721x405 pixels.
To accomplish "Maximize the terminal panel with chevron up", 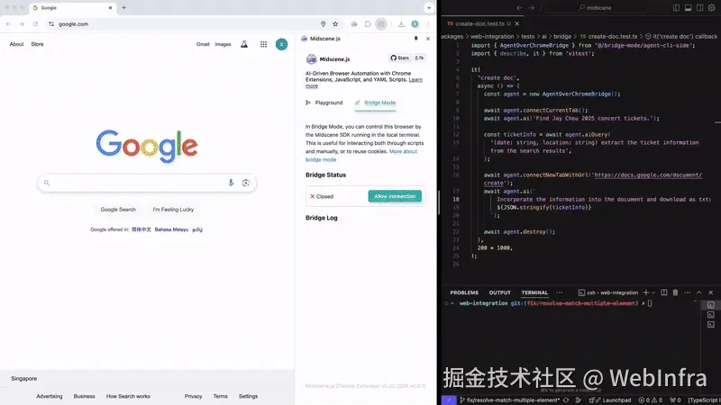I will click(x=699, y=292).
